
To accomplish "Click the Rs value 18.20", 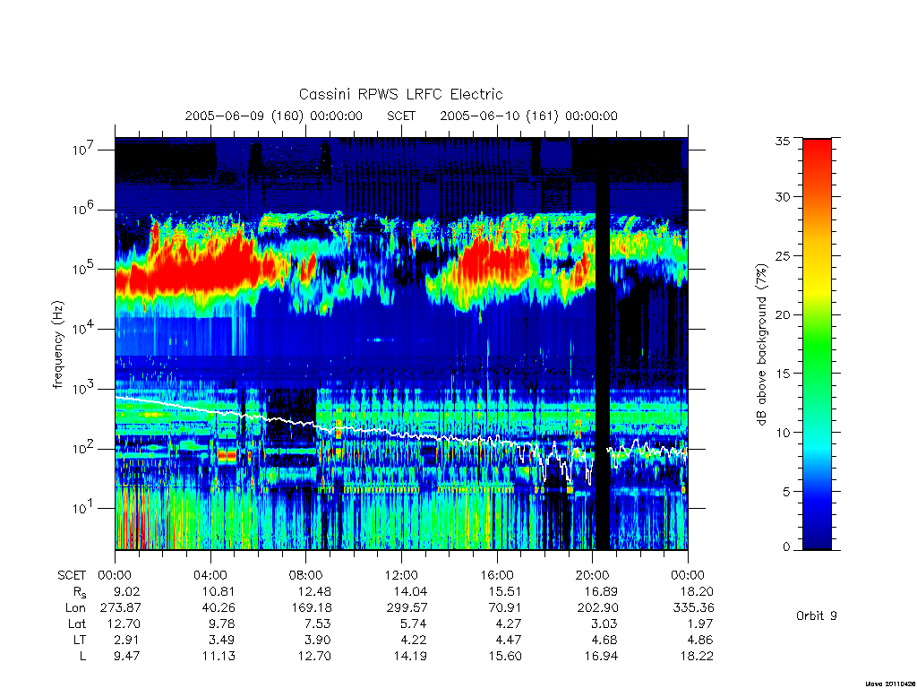I will 697,591.
